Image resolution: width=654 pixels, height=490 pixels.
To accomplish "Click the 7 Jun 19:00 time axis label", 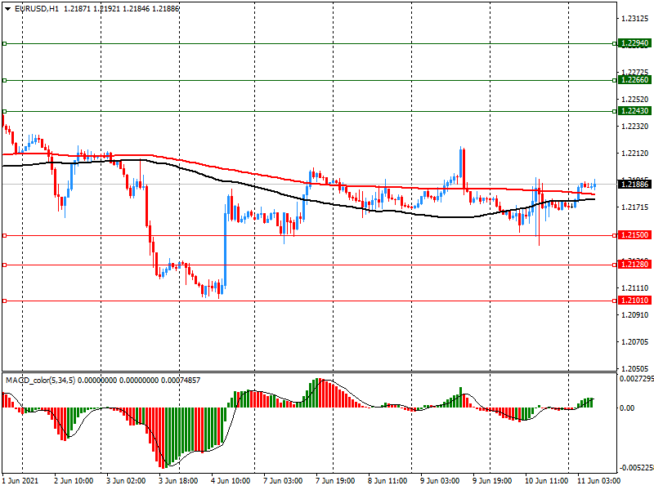I will pos(335,481).
